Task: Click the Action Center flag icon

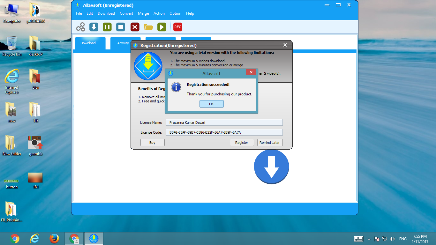Action: 377,239
